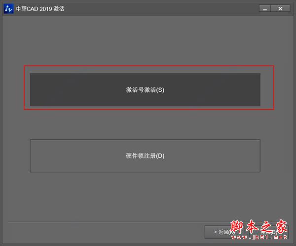Open the system menu from the blue app icon
The image size is (296, 246).
point(8,9)
